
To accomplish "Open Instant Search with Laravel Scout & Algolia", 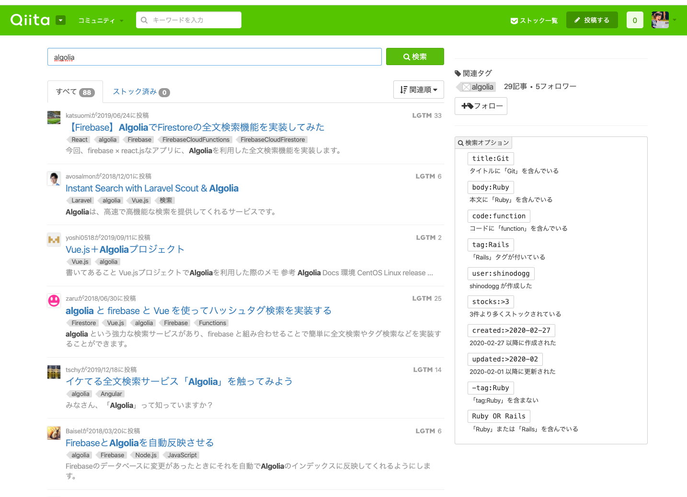I will [152, 188].
